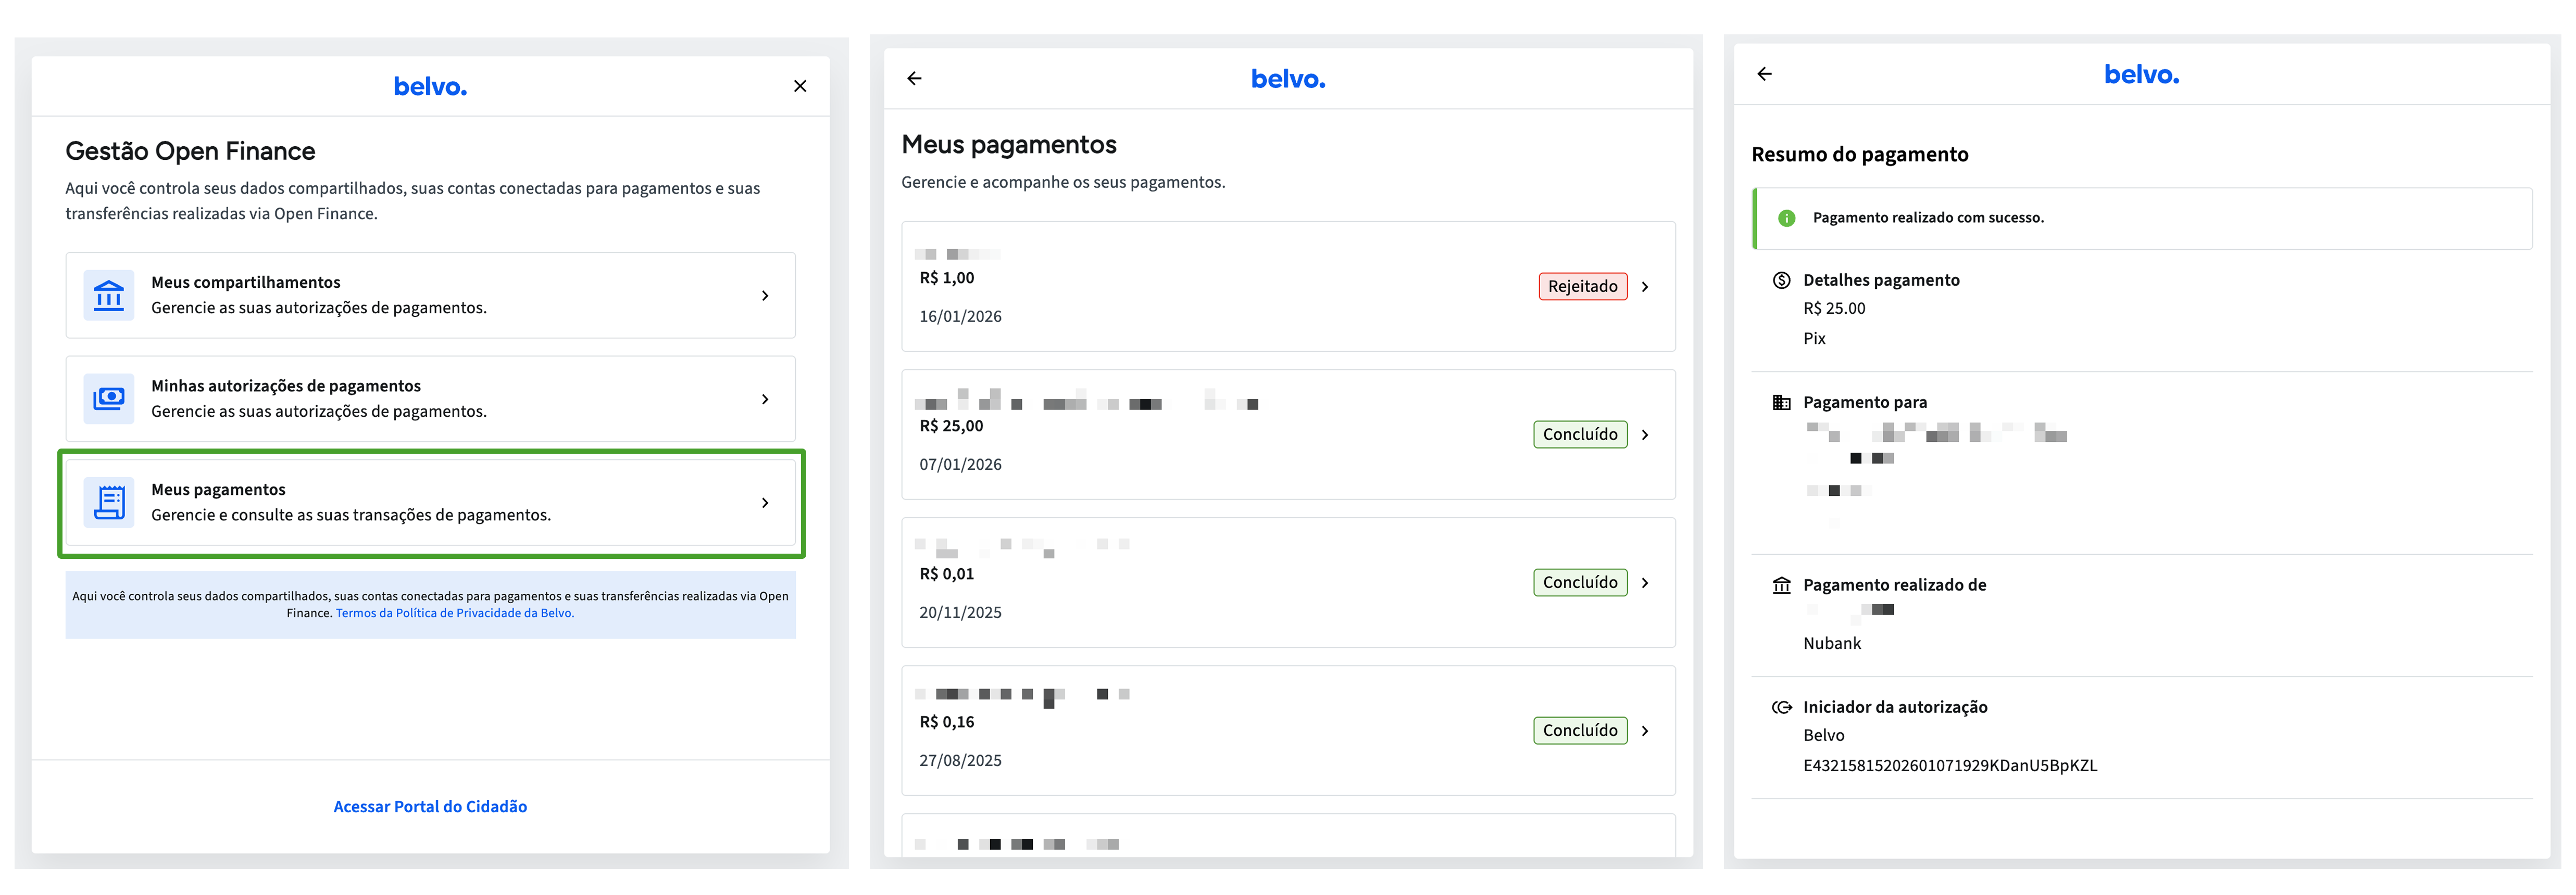The height and width of the screenshot is (895, 2576).
Task: Click bank icon at Pagamento realizado de
Action: (1781, 586)
